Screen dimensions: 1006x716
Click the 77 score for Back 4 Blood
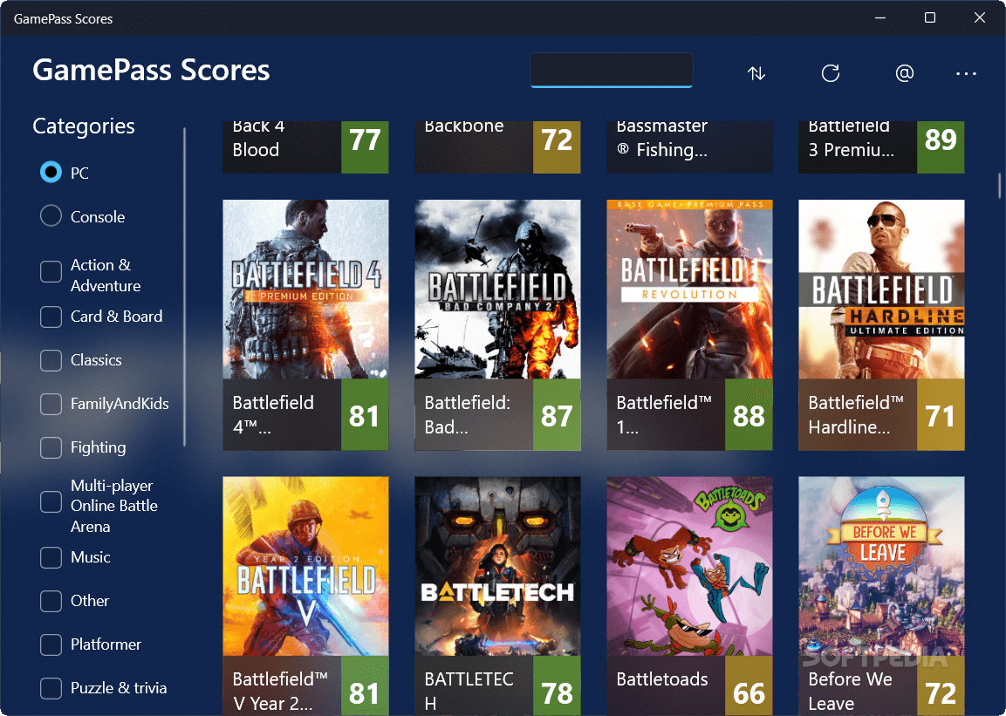(365, 147)
